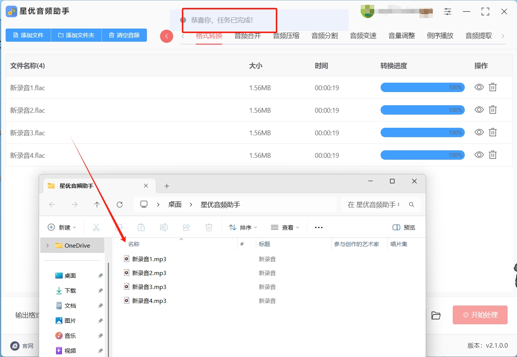This screenshot has height=357, width=517.
Task: Preview 新录音4.flac with its eye icon
Action: [479, 155]
